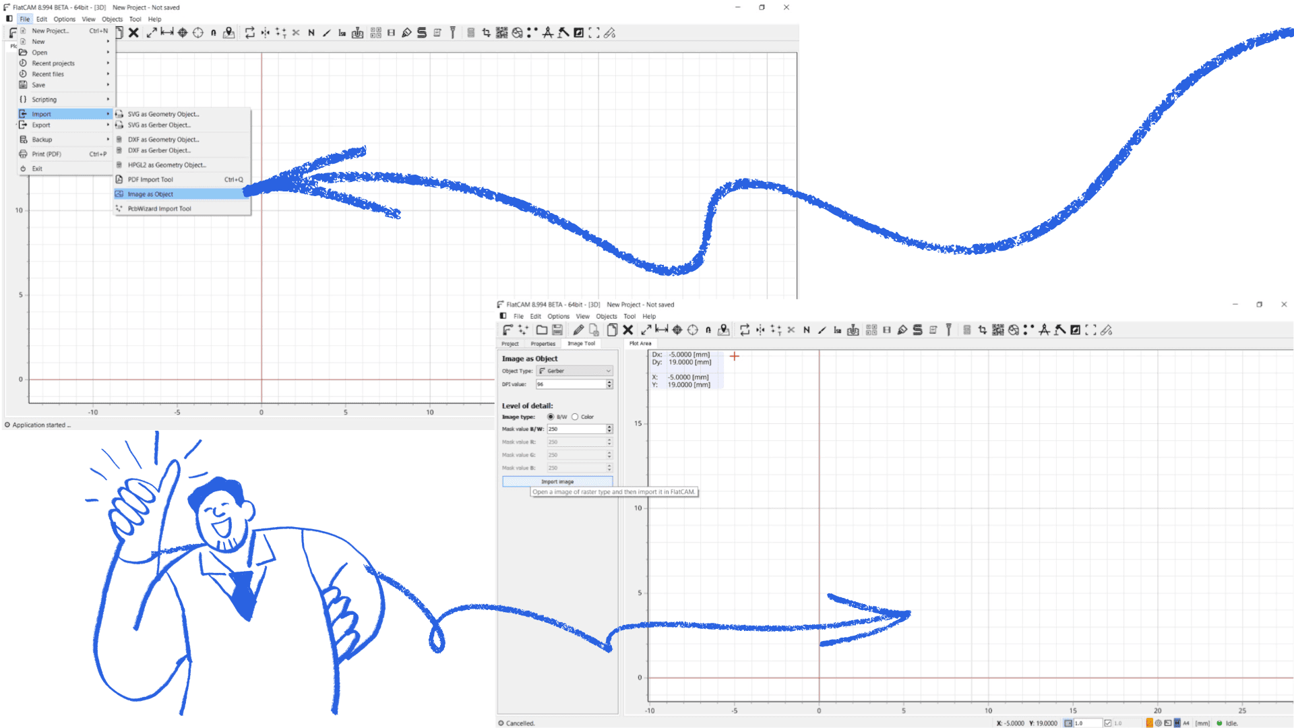Toggle the grid gap link checkbox in status bar
The height and width of the screenshot is (728, 1294).
point(1107,723)
